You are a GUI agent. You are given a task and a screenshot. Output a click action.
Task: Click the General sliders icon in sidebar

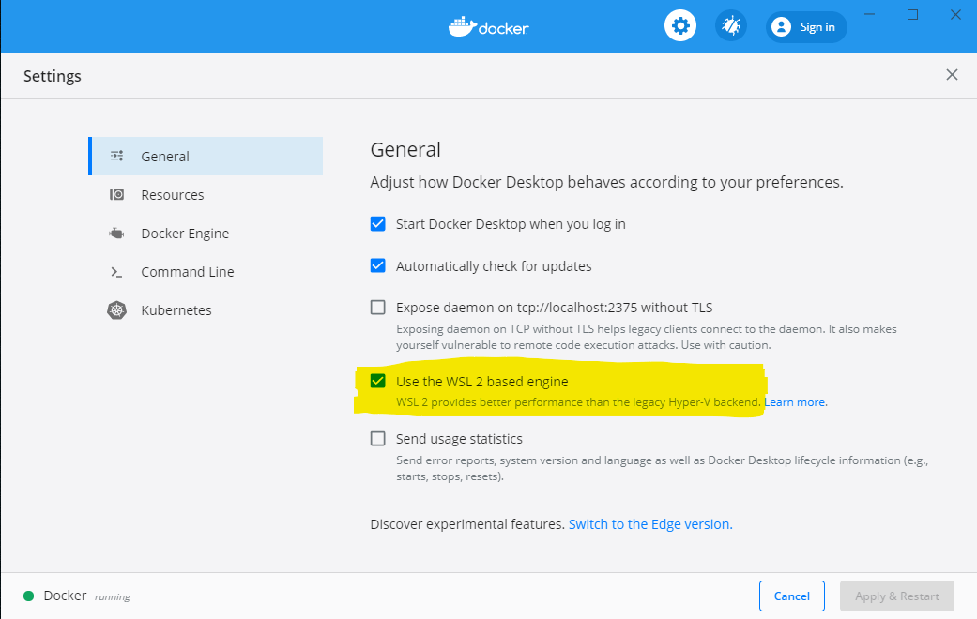pyautogui.click(x=116, y=156)
